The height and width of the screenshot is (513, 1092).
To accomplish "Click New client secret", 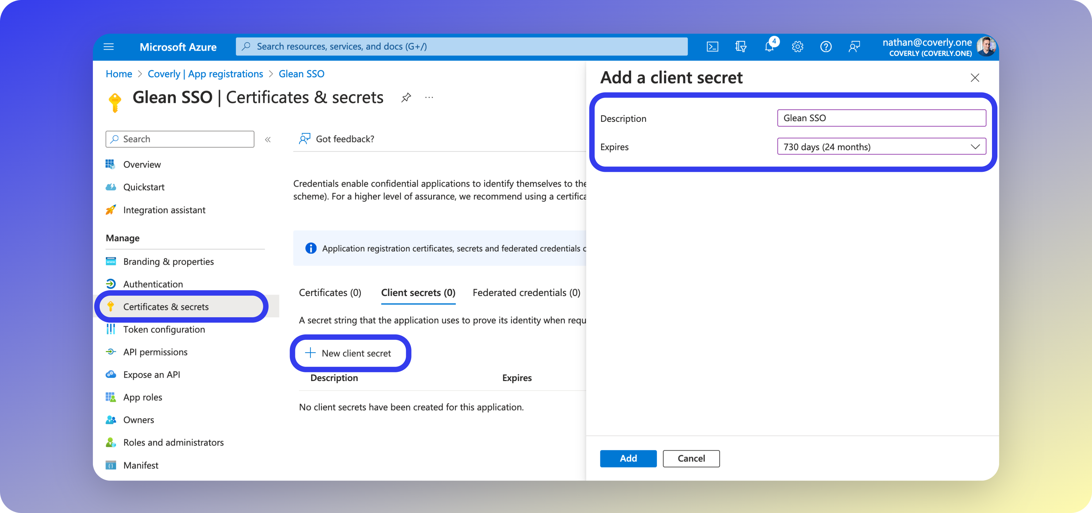I will click(350, 353).
